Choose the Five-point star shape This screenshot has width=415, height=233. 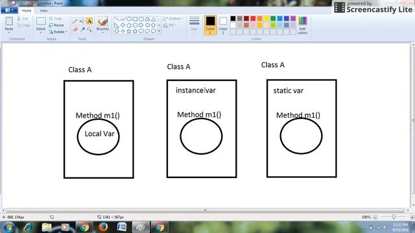(129, 31)
